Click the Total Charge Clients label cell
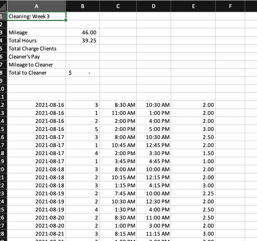The height and width of the screenshot is (241, 257). pos(36,49)
